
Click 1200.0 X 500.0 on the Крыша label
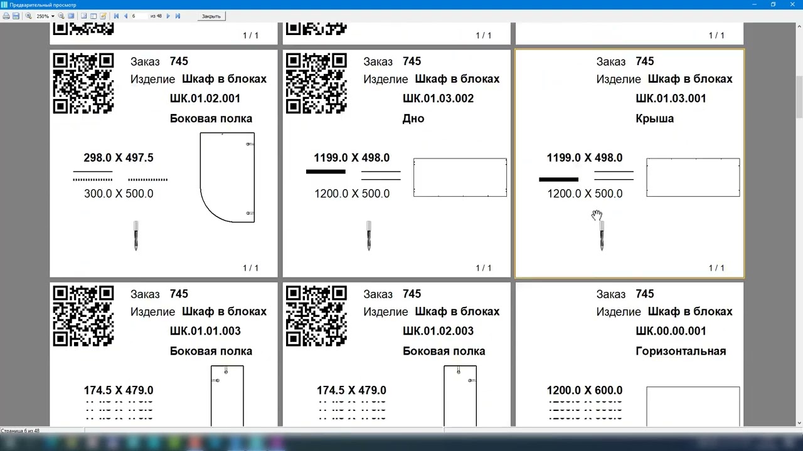point(585,194)
